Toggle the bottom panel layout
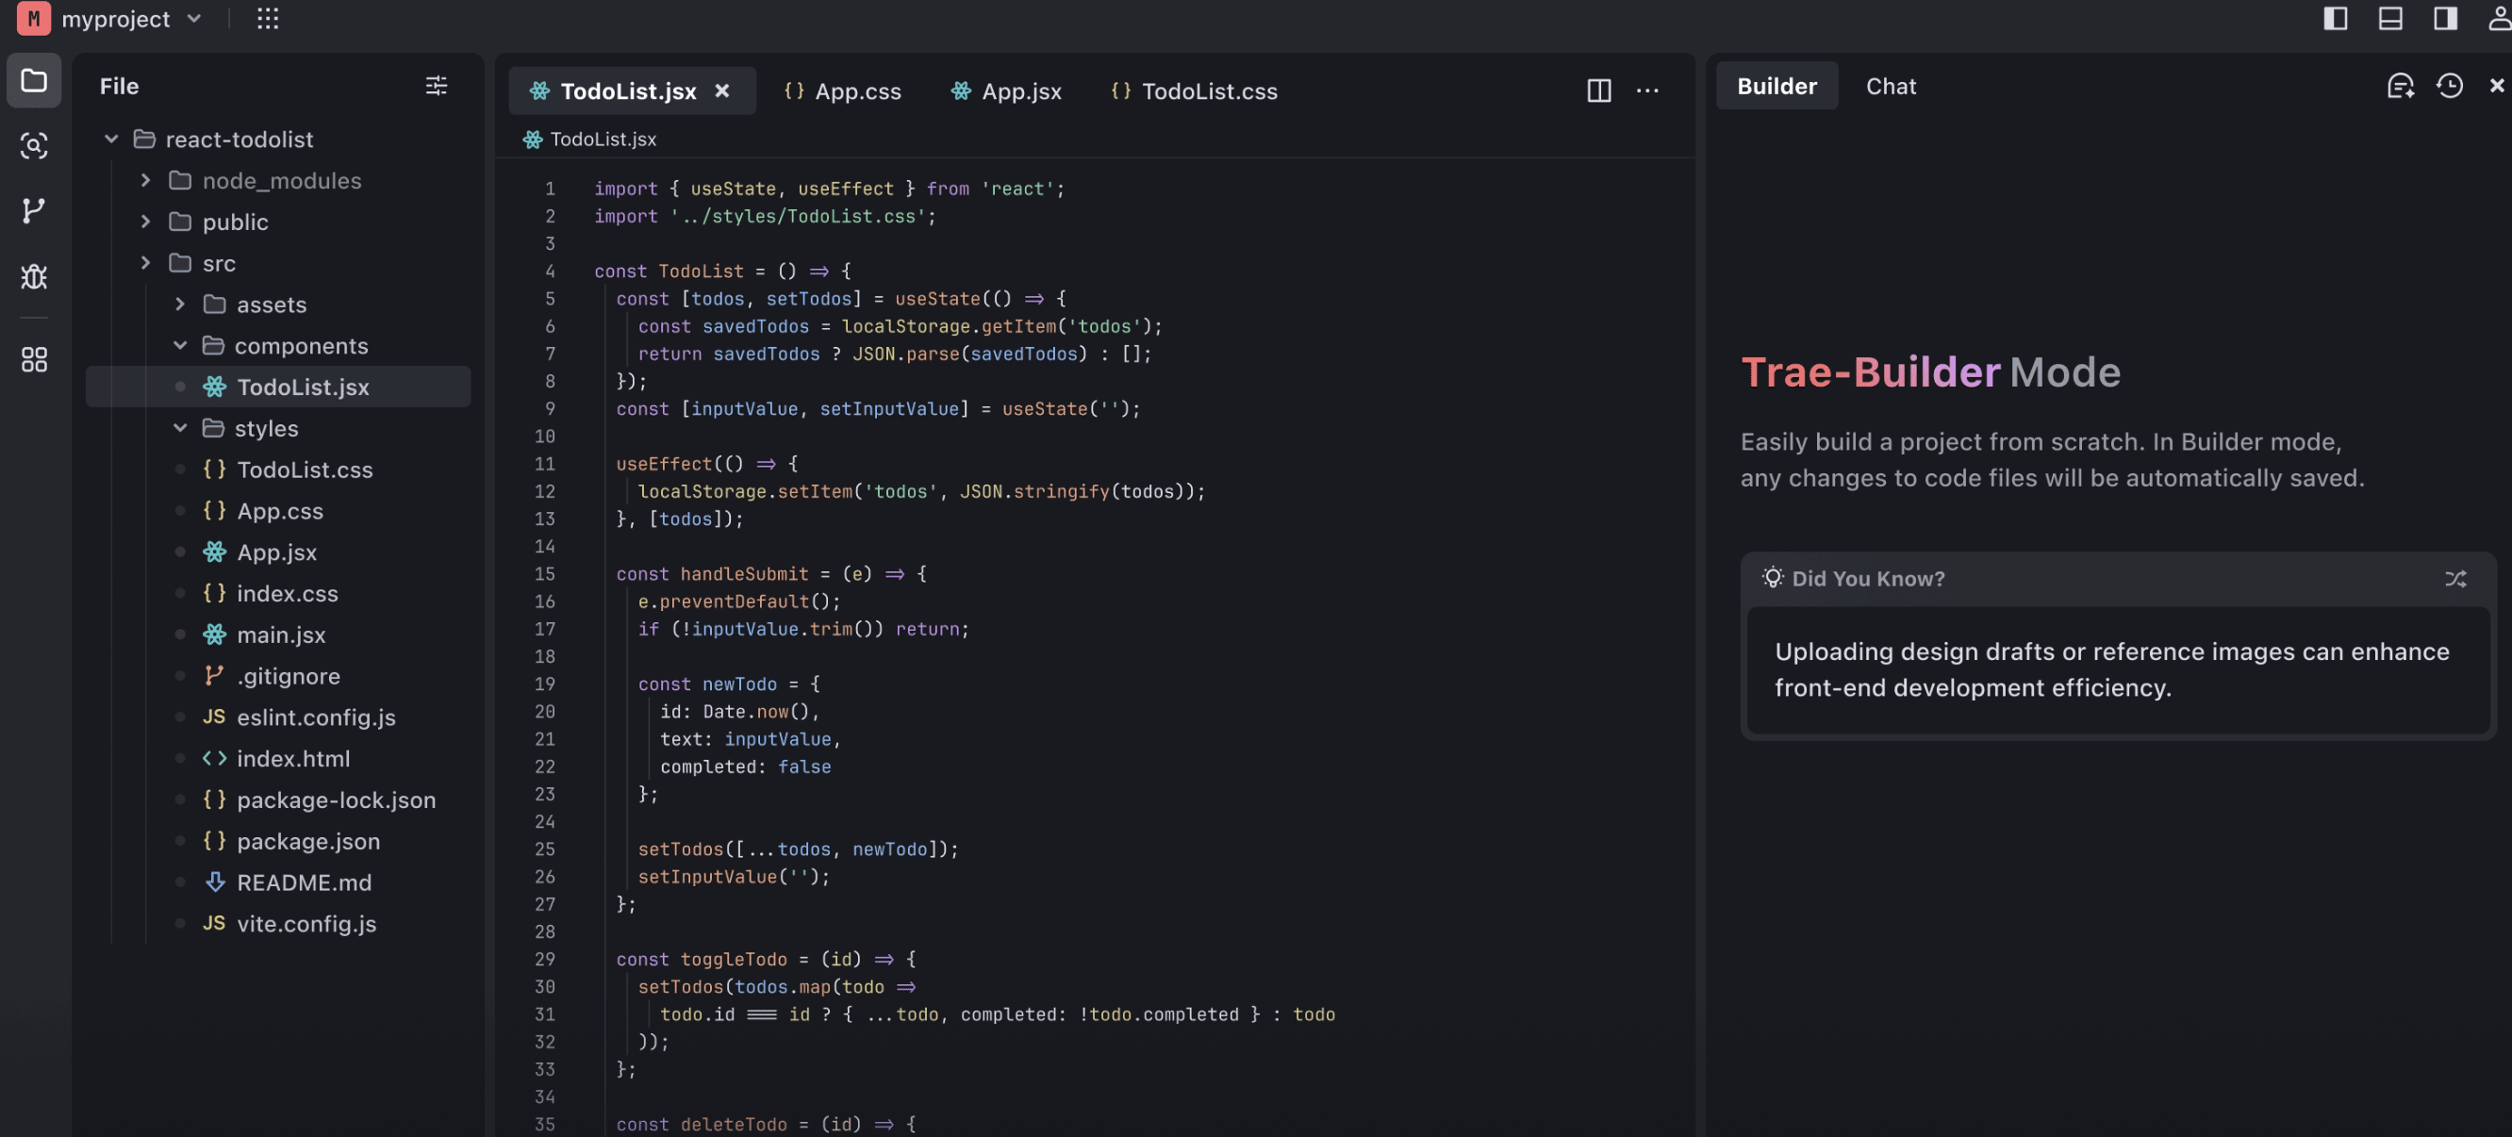 point(2390,19)
